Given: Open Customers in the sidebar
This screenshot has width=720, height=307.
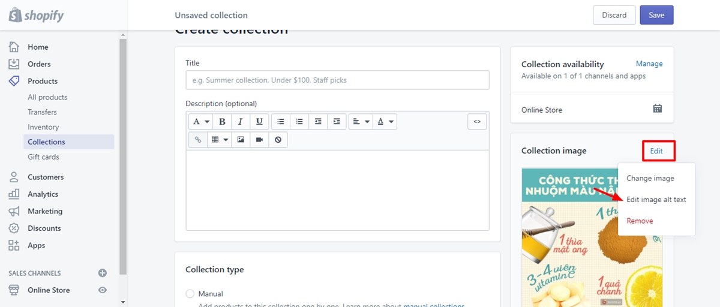Looking at the screenshot, I should (x=46, y=177).
